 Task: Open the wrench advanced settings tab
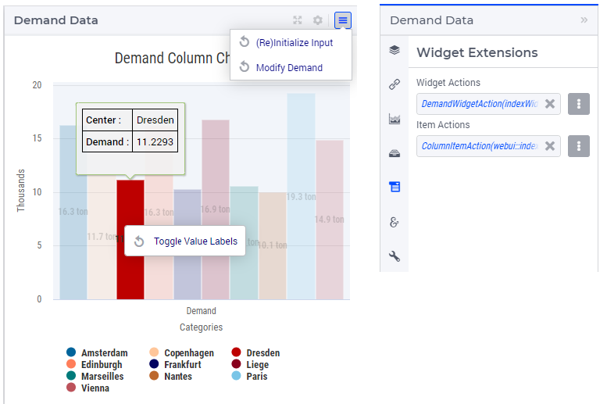coord(395,256)
